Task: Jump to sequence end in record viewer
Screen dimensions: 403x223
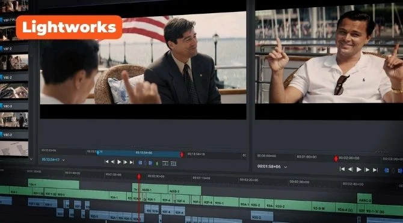Action: coord(375,170)
